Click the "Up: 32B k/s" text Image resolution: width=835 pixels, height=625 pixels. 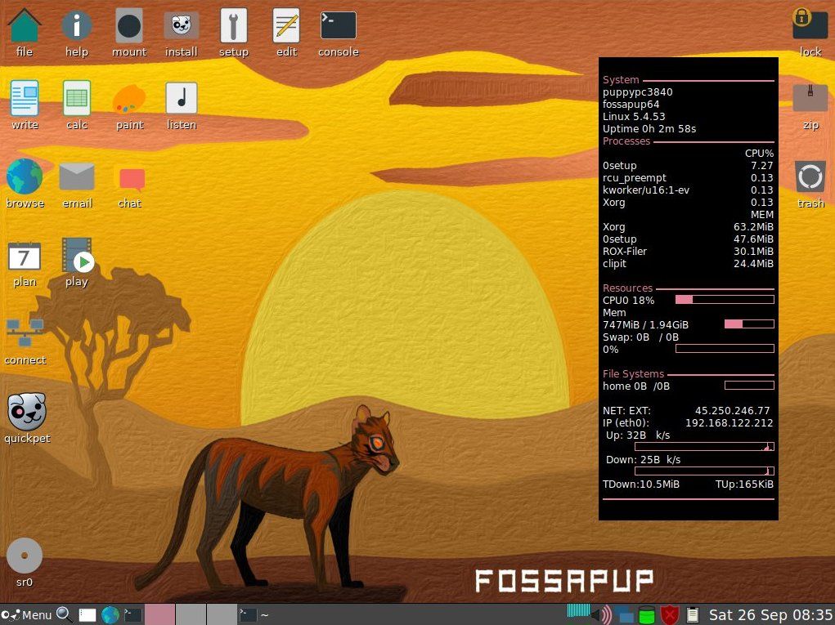pyautogui.click(x=638, y=435)
